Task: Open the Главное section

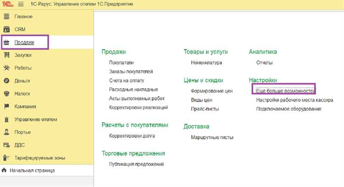Action: pos(23,17)
